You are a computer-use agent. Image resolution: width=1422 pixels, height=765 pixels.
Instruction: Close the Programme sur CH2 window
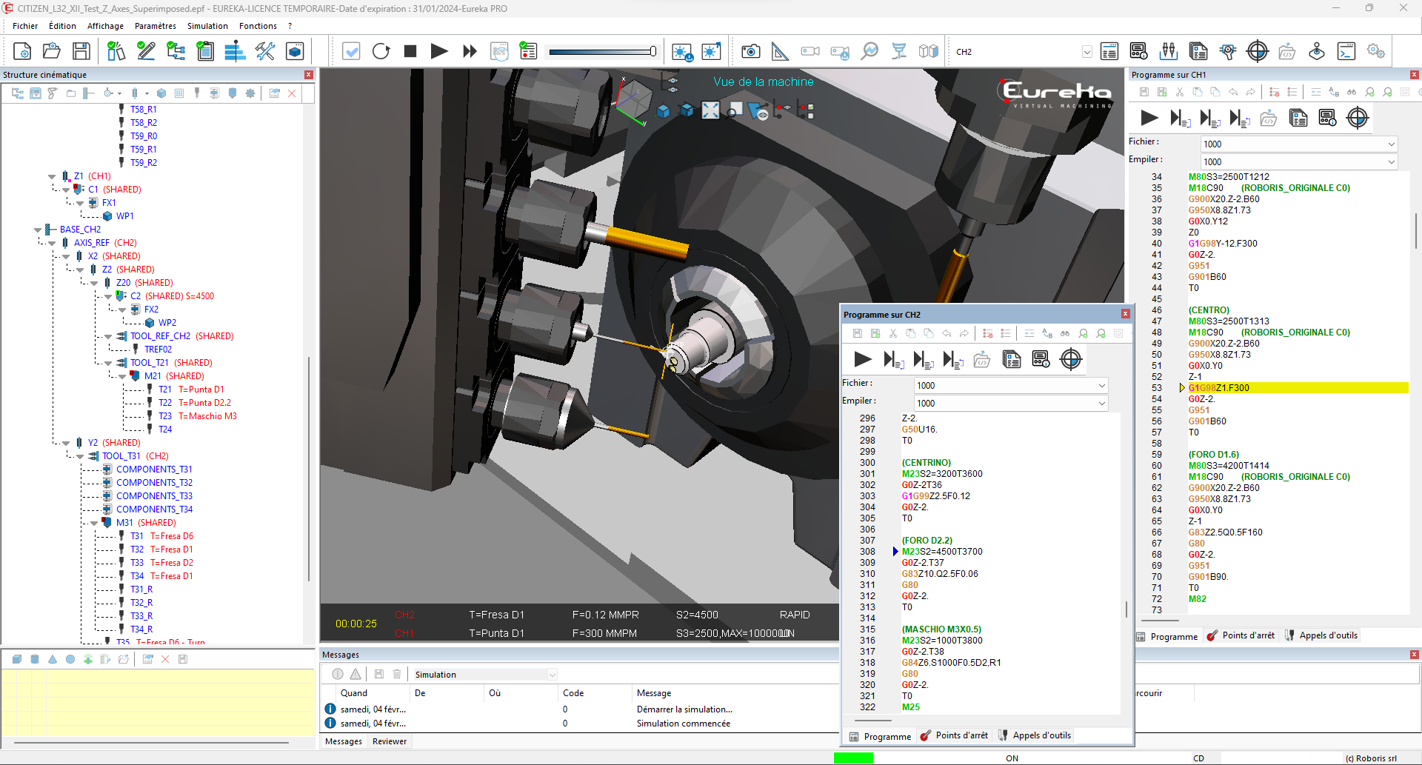tap(1125, 314)
